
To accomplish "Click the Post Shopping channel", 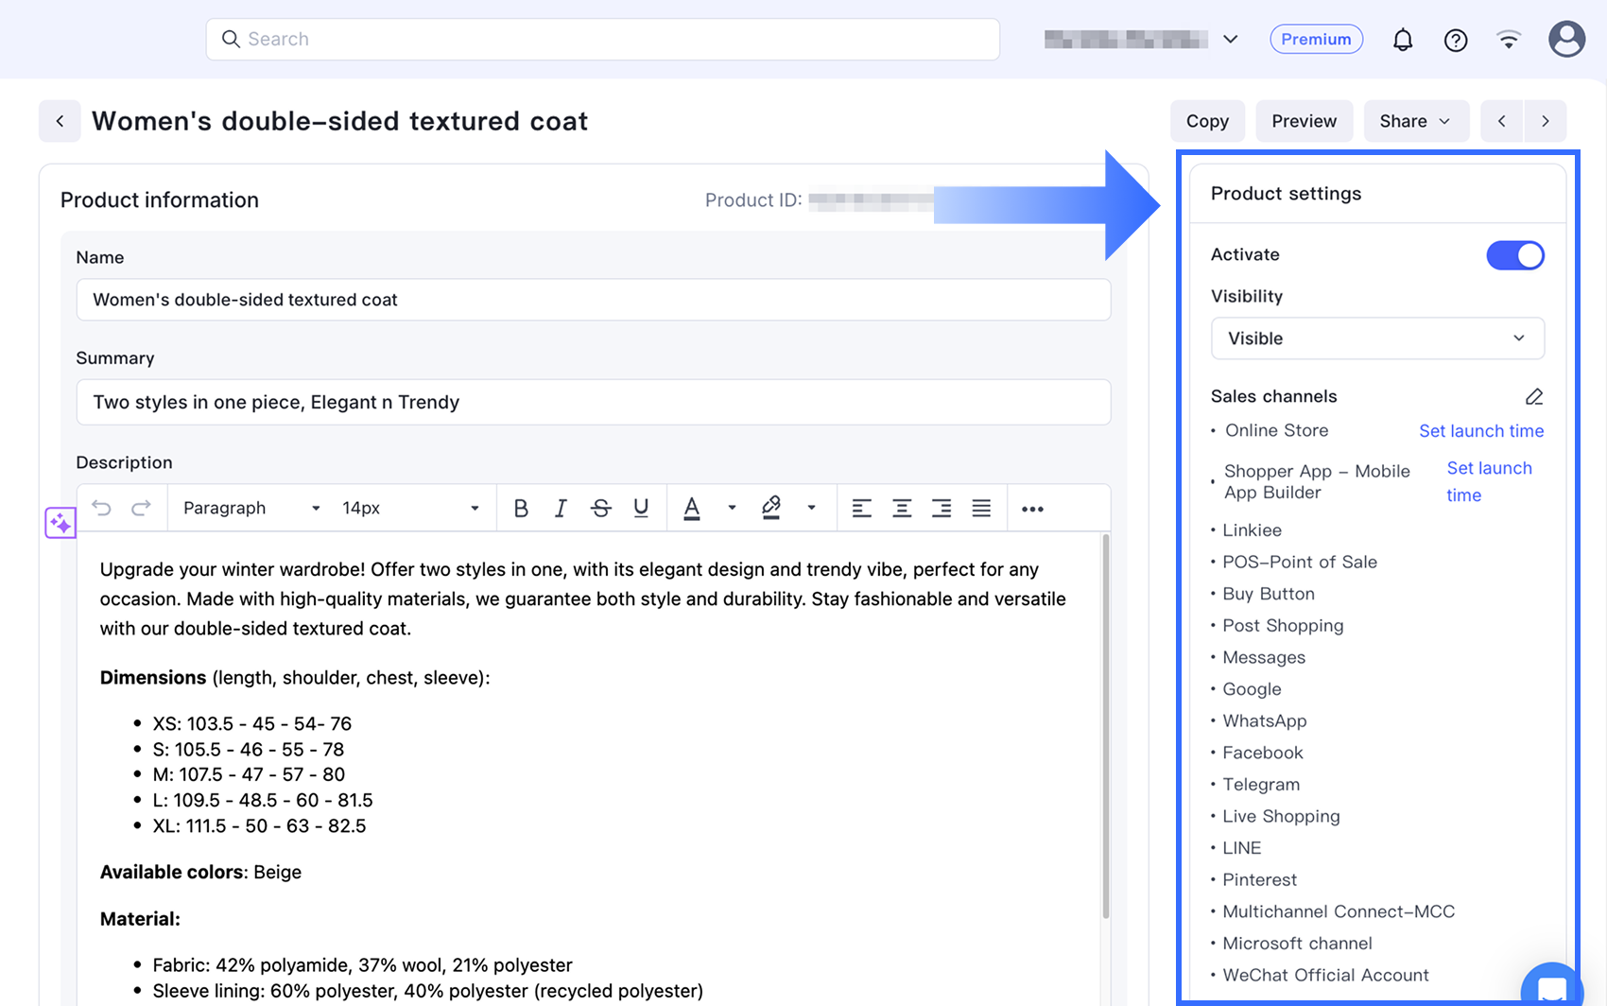I will [x=1283, y=626].
